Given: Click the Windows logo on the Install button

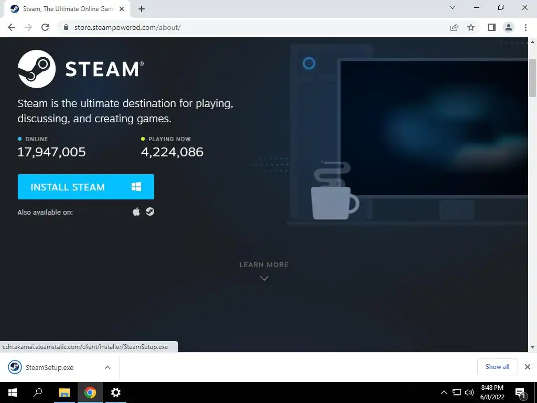Looking at the screenshot, I should tap(136, 187).
